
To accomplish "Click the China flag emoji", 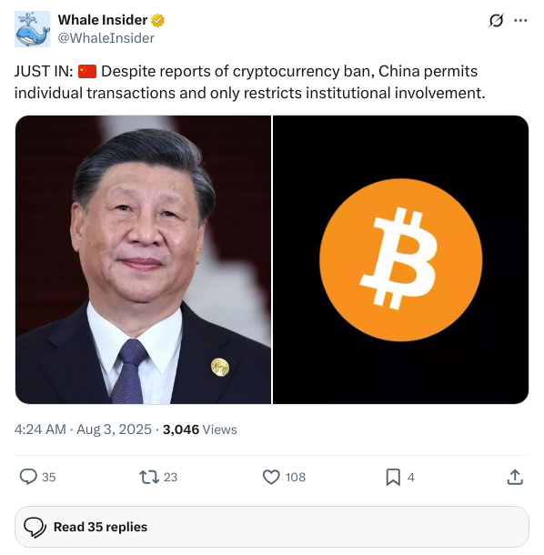I will click(x=87, y=71).
